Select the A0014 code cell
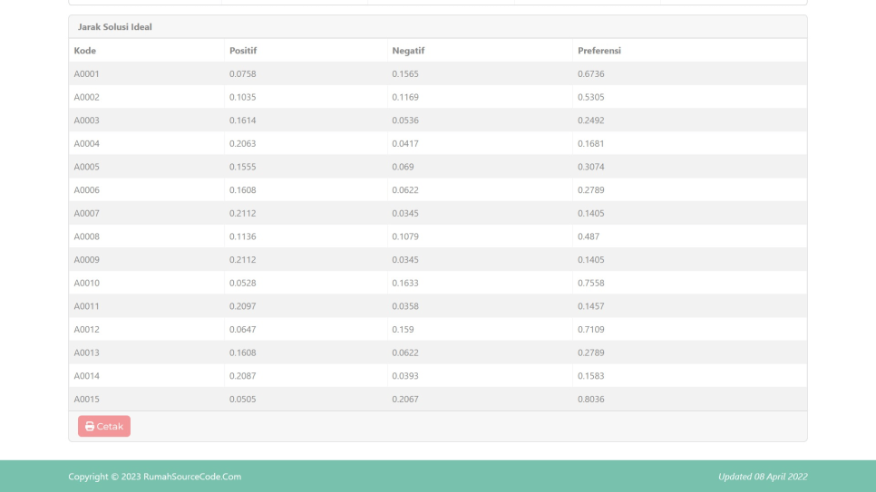This screenshot has height=492, width=876. pyautogui.click(x=86, y=376)
